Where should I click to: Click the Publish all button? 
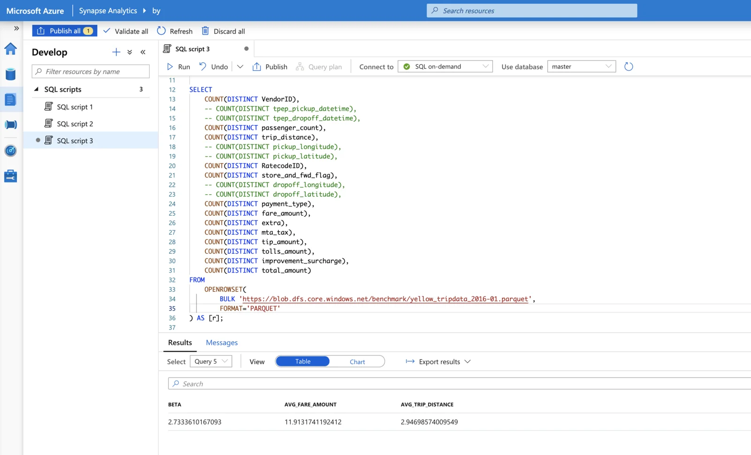[65, 31]
